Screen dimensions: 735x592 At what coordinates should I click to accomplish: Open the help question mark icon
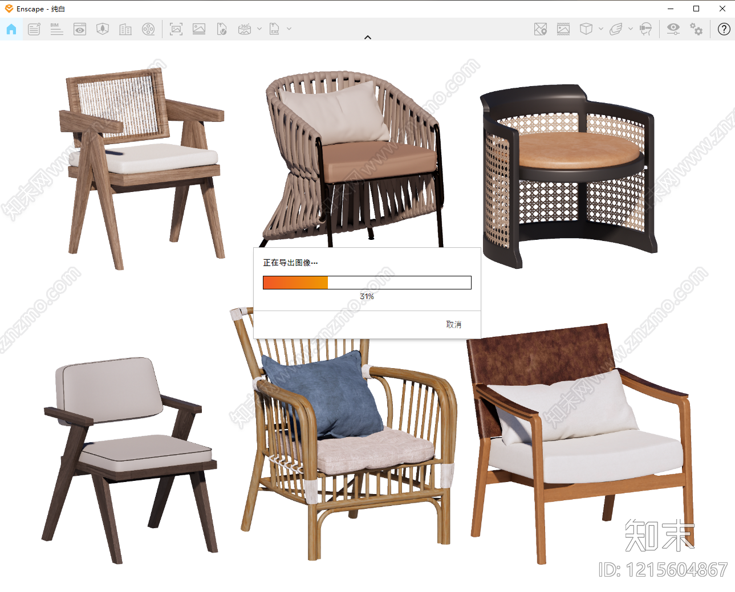pos(724,29)
